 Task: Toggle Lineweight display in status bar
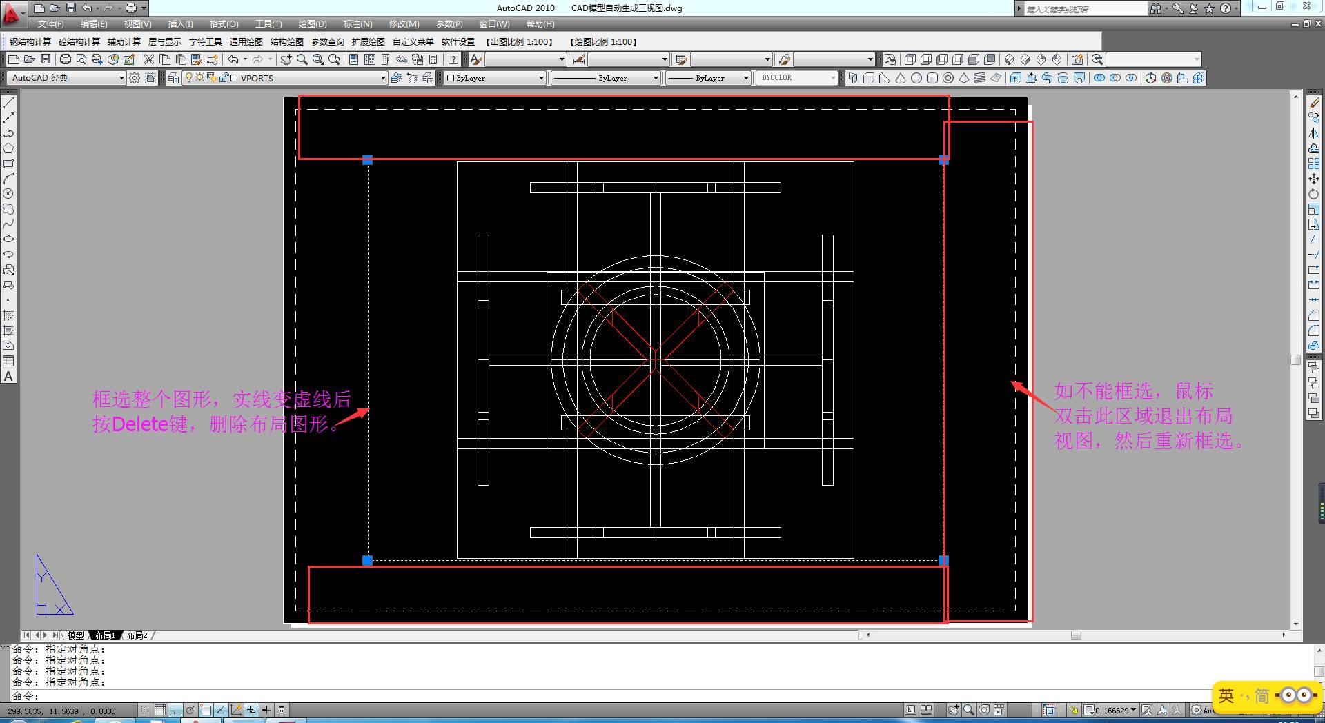(266, 710)
